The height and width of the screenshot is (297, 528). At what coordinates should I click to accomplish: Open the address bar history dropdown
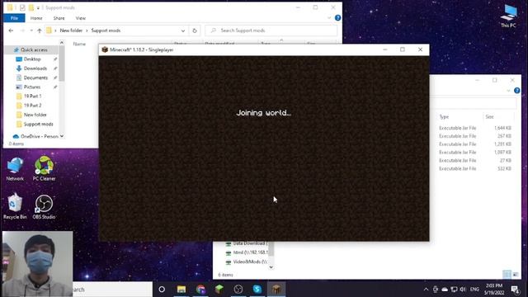[183, 31]
